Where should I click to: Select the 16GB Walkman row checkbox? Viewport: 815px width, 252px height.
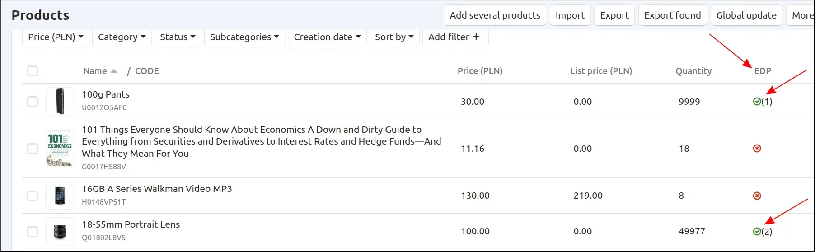point(33,196)
